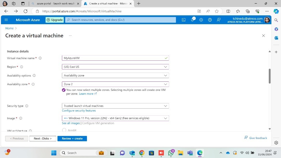Open Outlook from the Edge sidebar
The height and width of the screenshot is (158, 281).
tap(276, 38)
